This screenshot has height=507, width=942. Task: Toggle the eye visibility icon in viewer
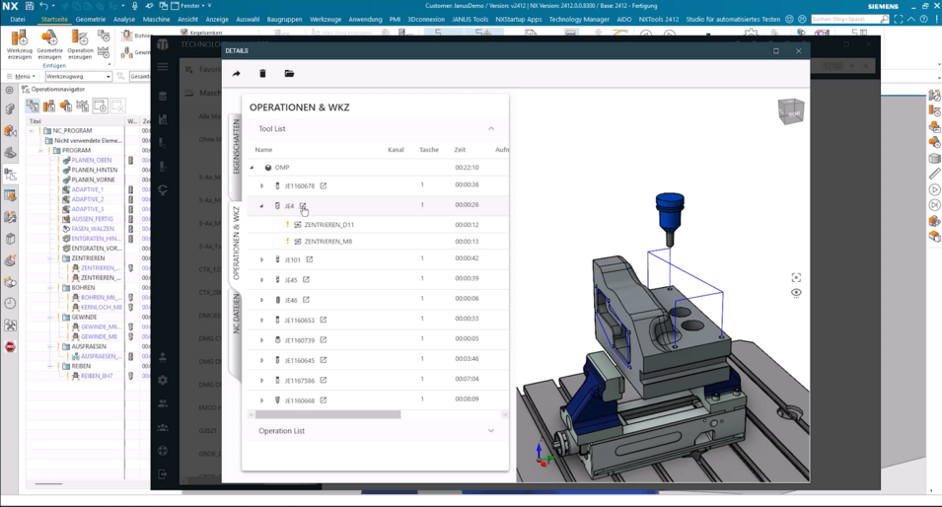(796, 293)
